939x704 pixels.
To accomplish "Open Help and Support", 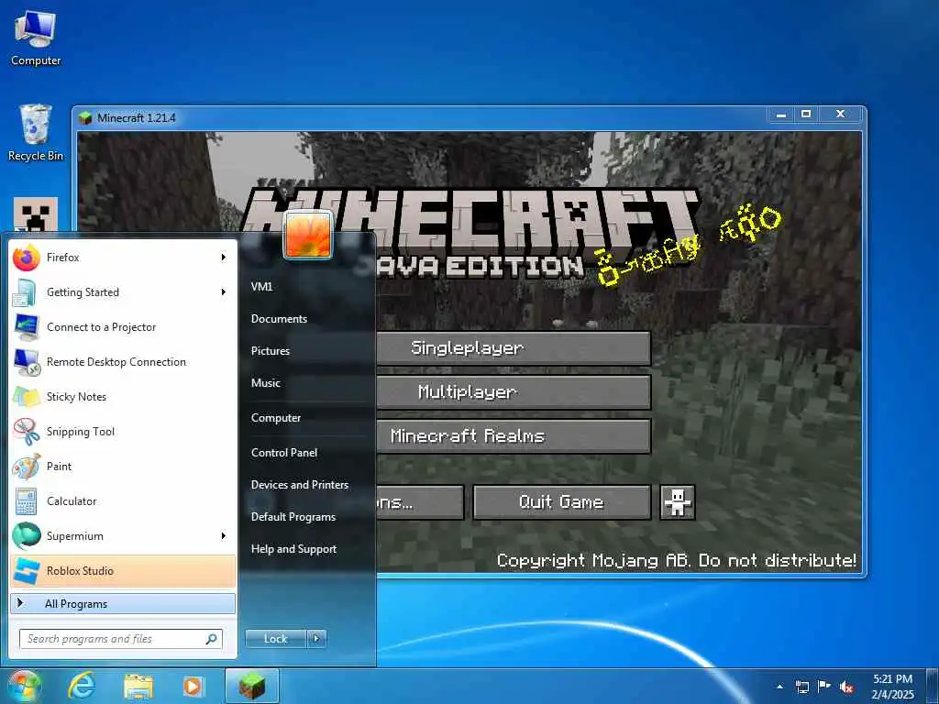I will 294,549.
